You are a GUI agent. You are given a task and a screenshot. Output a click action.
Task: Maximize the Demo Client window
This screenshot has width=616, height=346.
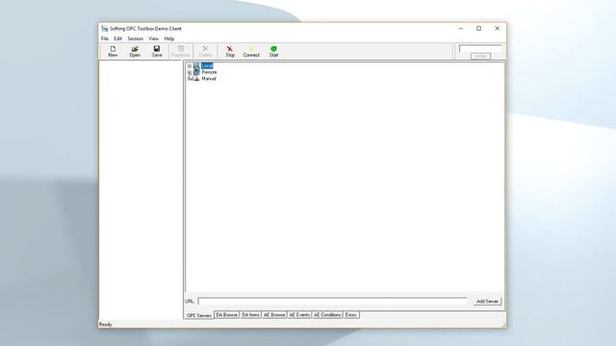tap(479, 28)
